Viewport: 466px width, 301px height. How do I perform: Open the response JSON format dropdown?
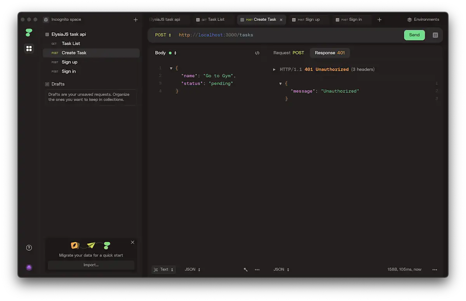coord(281,269)
